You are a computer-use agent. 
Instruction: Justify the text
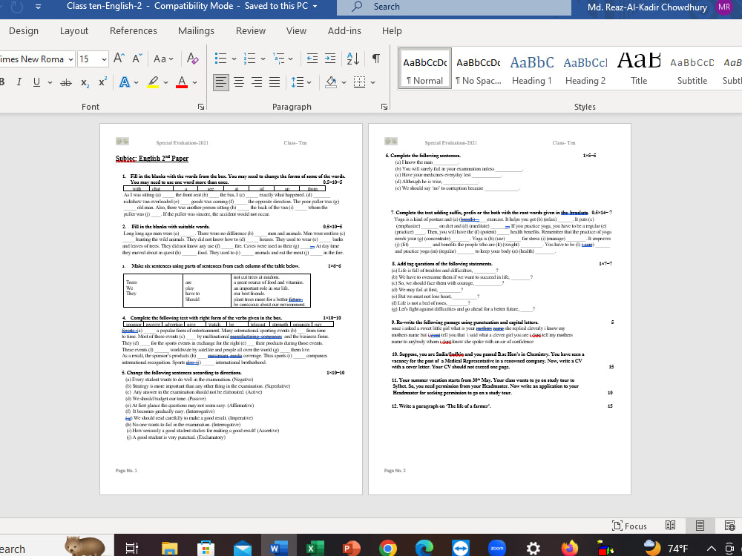click(x=275, y=82)
